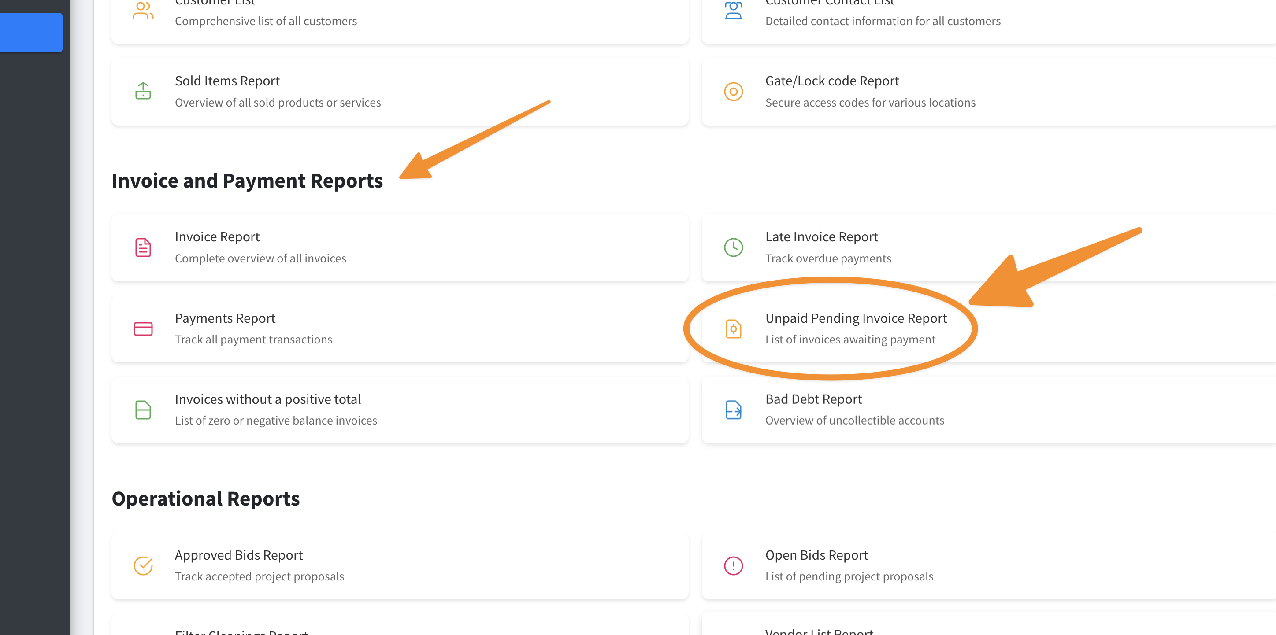Screen dimensions: 1276x635
Task: Open Sold Items Report
Action: (227, 81)
